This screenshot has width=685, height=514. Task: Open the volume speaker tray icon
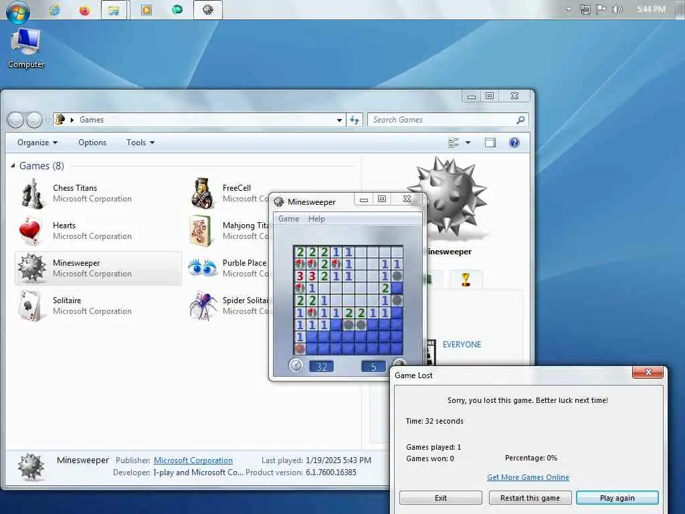tap(617, 9)
